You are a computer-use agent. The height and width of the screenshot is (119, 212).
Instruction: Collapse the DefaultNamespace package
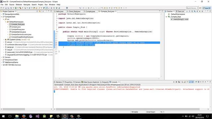coord(6,22)
